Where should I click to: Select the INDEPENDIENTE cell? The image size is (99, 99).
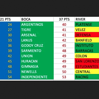point(37,77)
